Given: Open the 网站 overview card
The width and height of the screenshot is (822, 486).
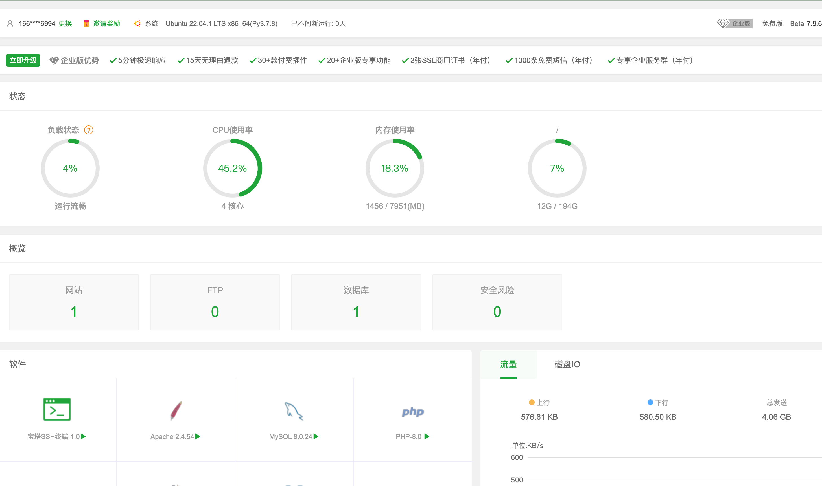Looking at the screenshot, I should [x=74, y=302].
